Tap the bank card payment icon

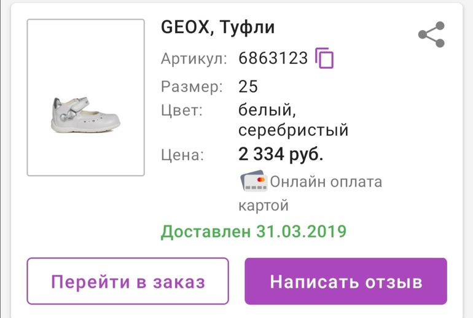pyautogui.click(x=253, y=182)
